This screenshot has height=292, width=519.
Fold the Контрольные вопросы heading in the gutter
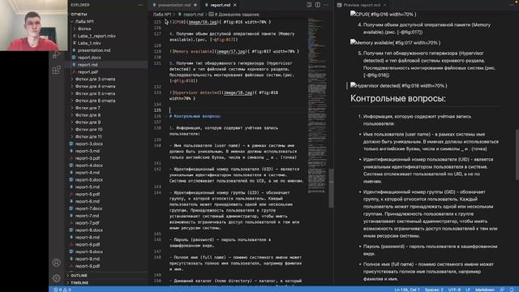tap(165, 116)
